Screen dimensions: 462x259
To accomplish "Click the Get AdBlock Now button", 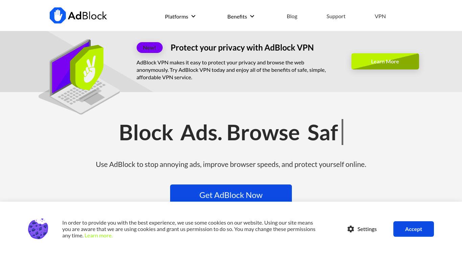I will coord(231,193).
